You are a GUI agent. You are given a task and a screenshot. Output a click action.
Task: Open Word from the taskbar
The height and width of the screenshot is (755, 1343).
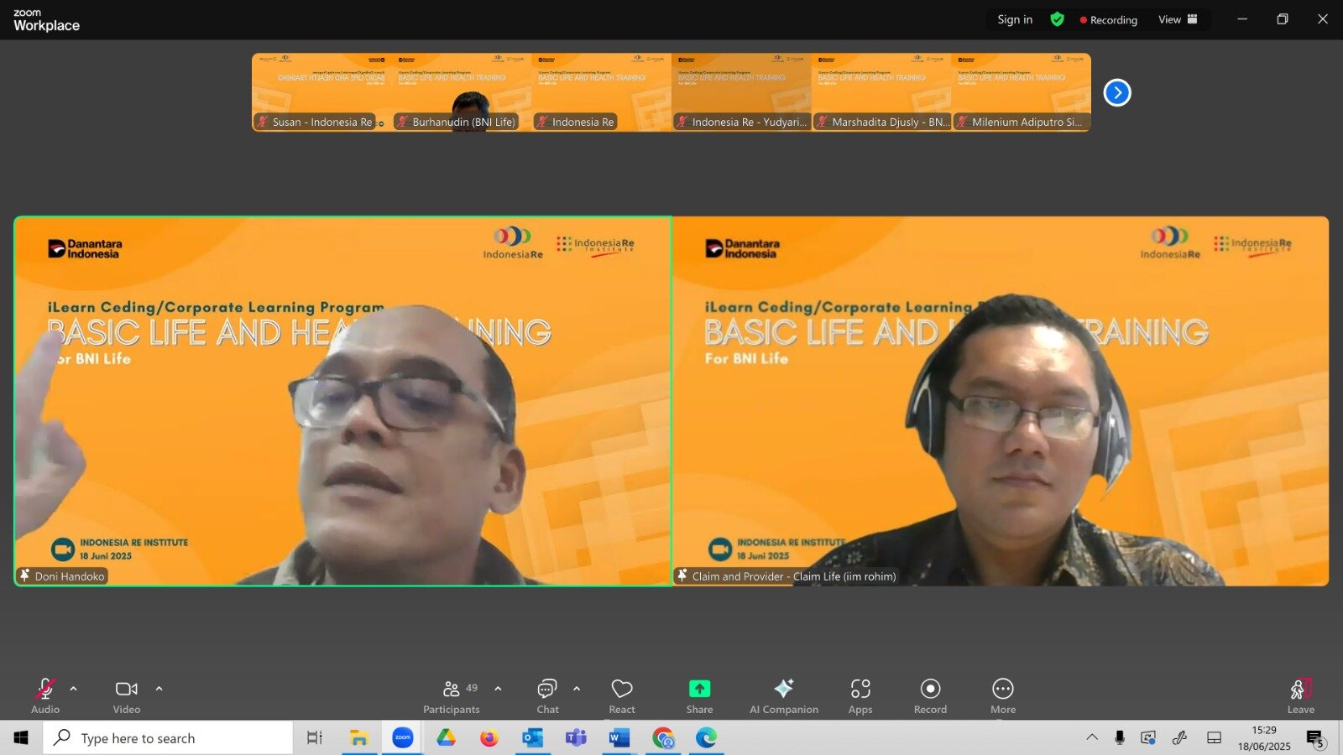pos(619,737)
